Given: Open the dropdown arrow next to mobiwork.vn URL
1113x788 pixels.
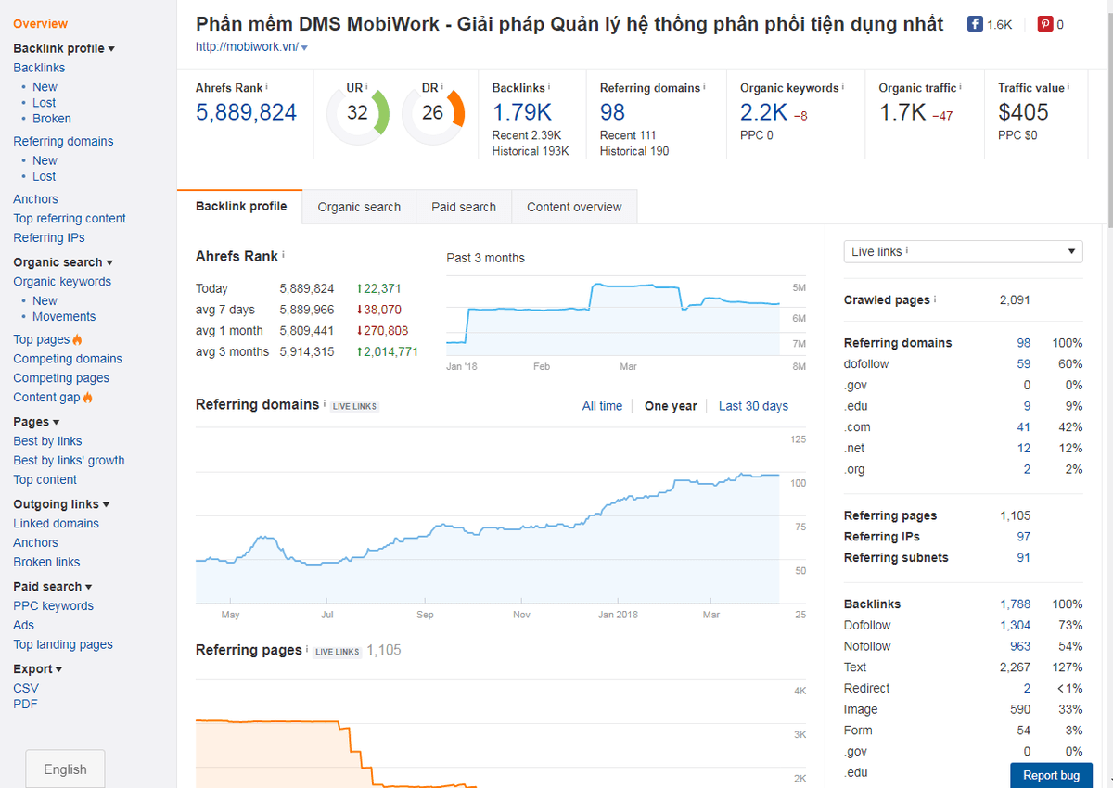Looking at the screenshot, I should click(x=304, y=47).
